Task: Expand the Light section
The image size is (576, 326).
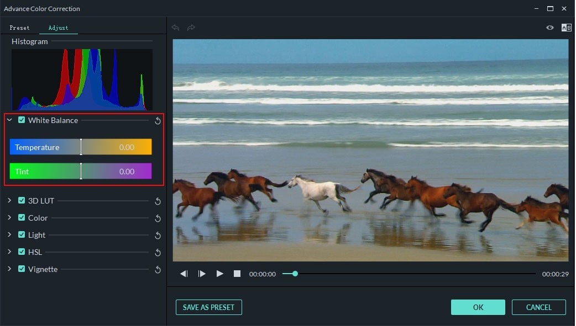Action: (9, 235)
